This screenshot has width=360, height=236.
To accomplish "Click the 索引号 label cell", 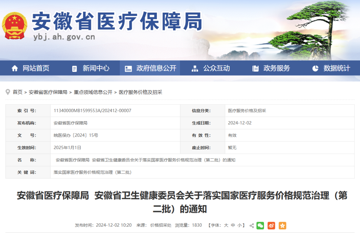I will pos(28,111).
